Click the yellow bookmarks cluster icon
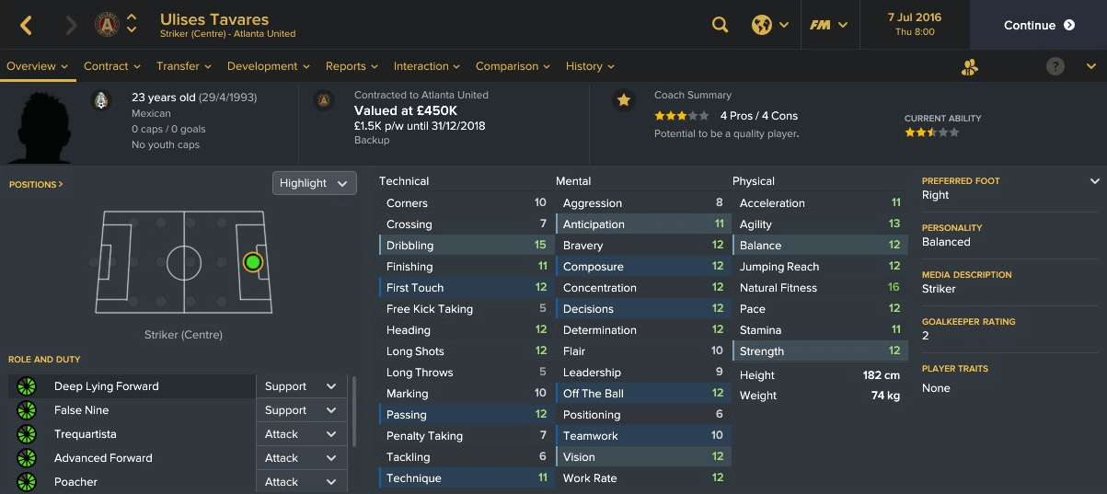Screen dimensions: 1107x494 tap(969, 66)
